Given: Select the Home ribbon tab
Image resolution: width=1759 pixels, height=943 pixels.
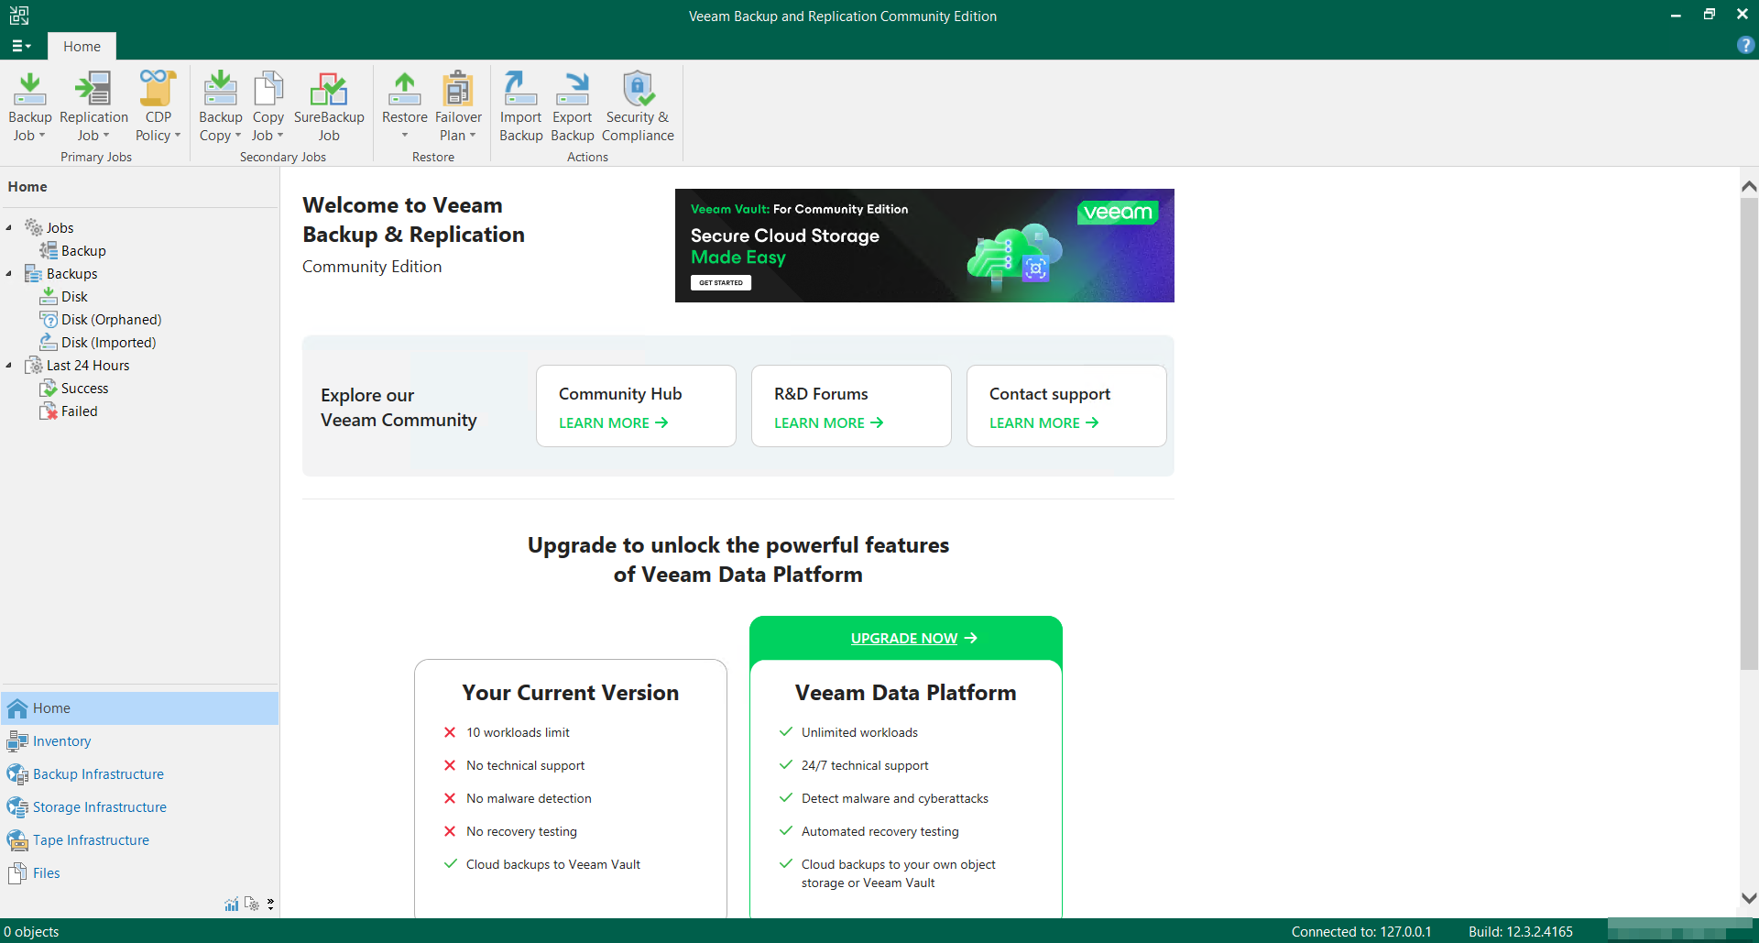Looking at the screenshot, I should [x=82, y=46].
